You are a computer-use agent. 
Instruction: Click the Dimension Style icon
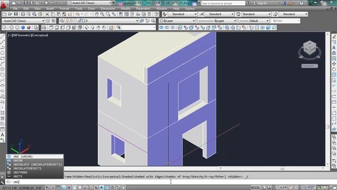click(x=202, y=14)
